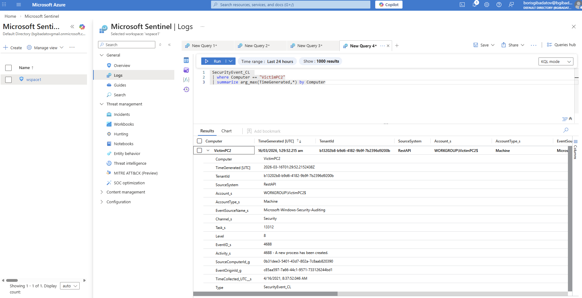Viewport: 582px width, 298px height.
Task: Open the KQL mode dropdown
Action: pos(556,61)
